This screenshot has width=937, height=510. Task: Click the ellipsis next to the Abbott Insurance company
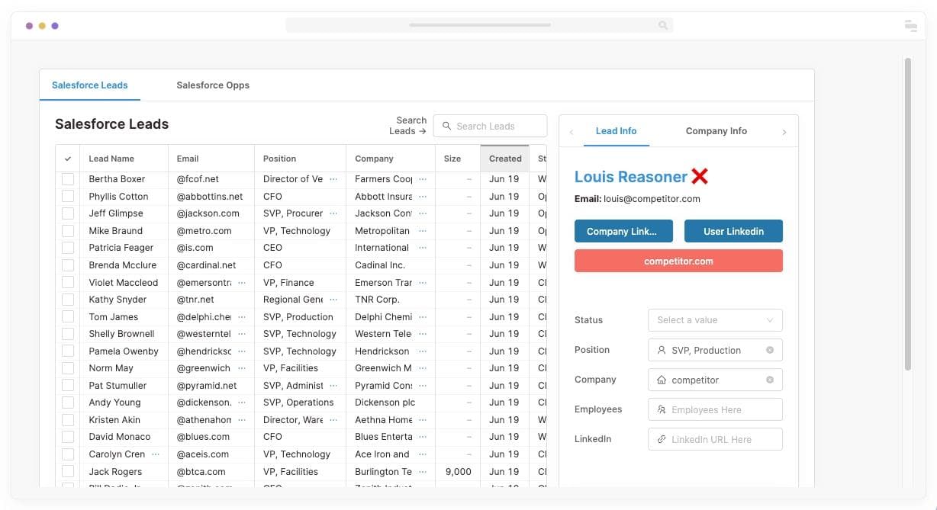pyautogui.click(x=423, y=197)
